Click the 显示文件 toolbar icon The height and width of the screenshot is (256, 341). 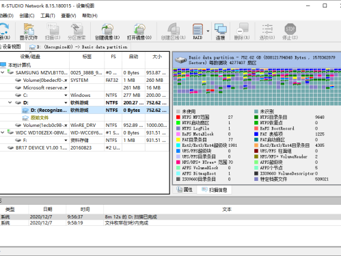click(x=29, y=31)
